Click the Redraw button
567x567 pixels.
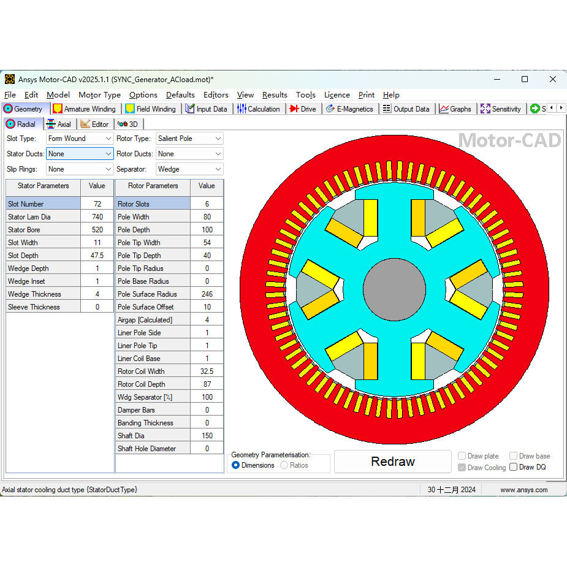(393, 462)
